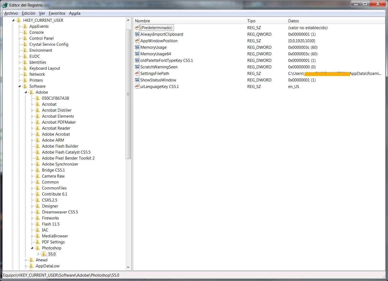Sort by the Nombre column header
This screenshot has height=281, width=388.
[189, 21]
